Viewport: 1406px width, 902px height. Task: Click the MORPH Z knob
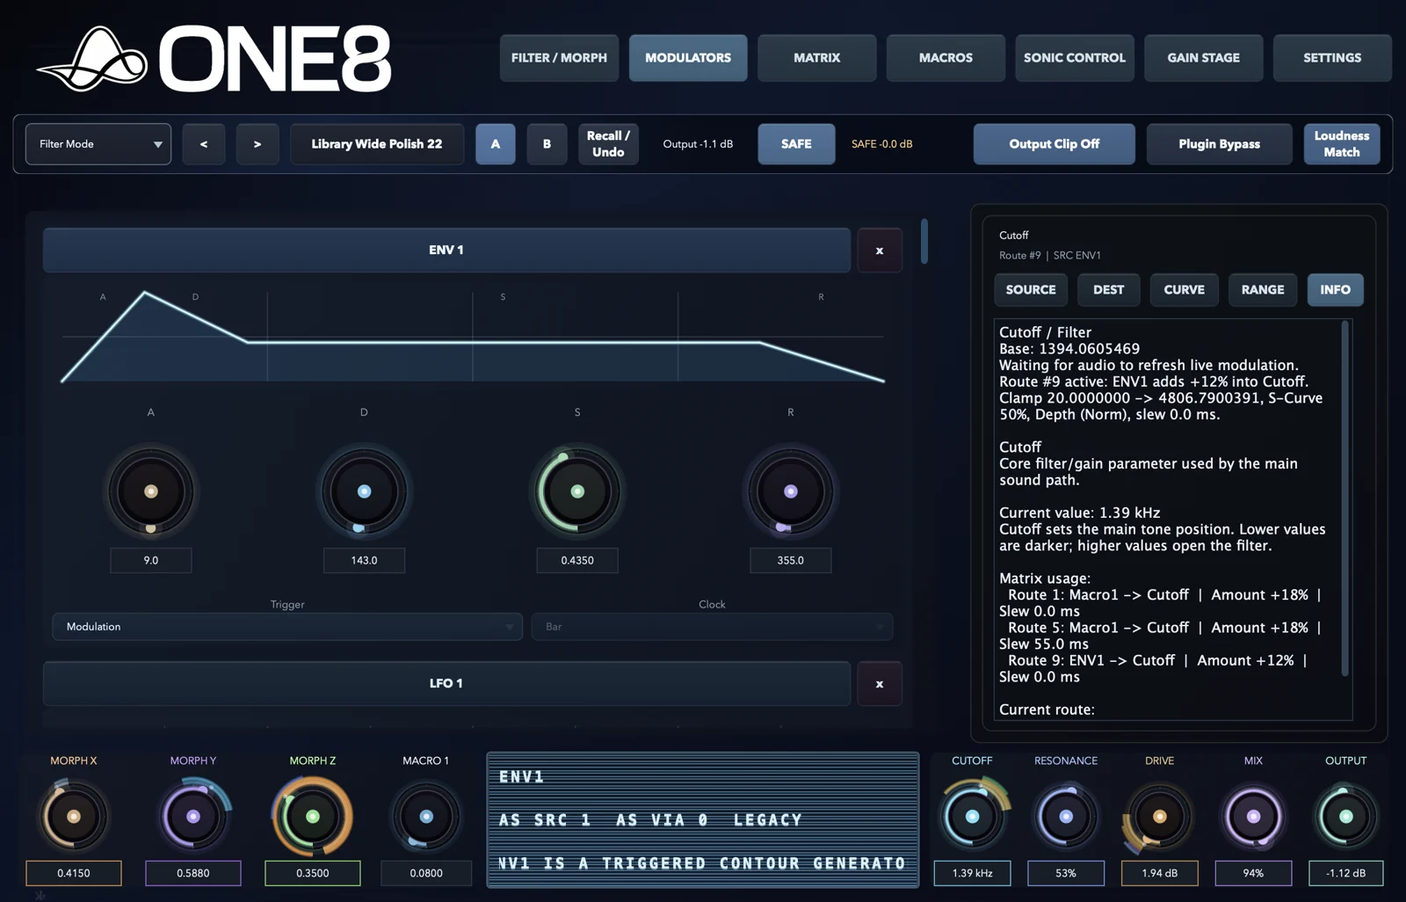tap(313, 817)
